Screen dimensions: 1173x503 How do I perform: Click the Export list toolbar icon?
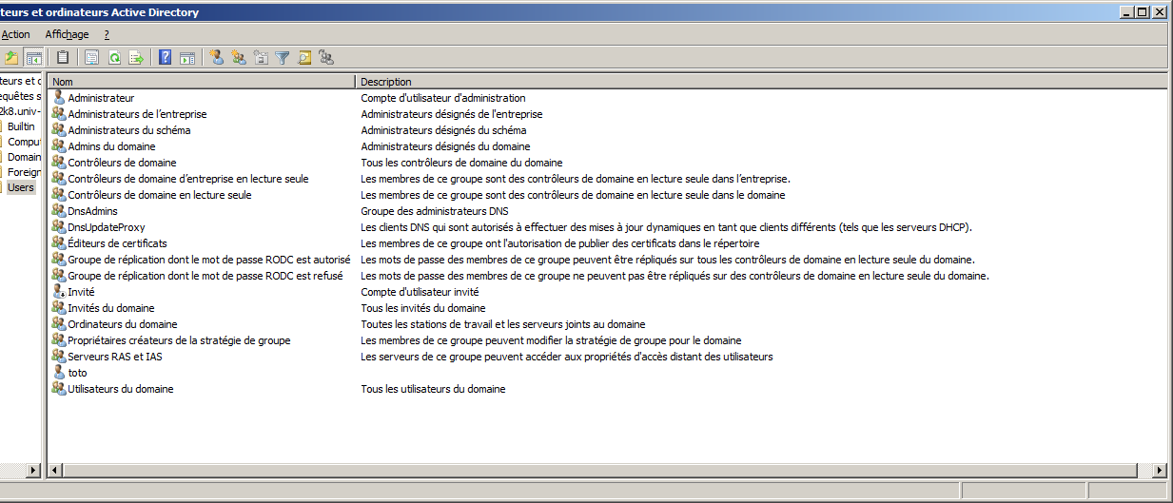click(137, 57)
